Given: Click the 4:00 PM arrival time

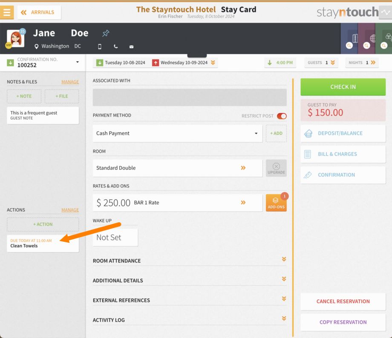Looking at the screenshot, I should [280, 63].
